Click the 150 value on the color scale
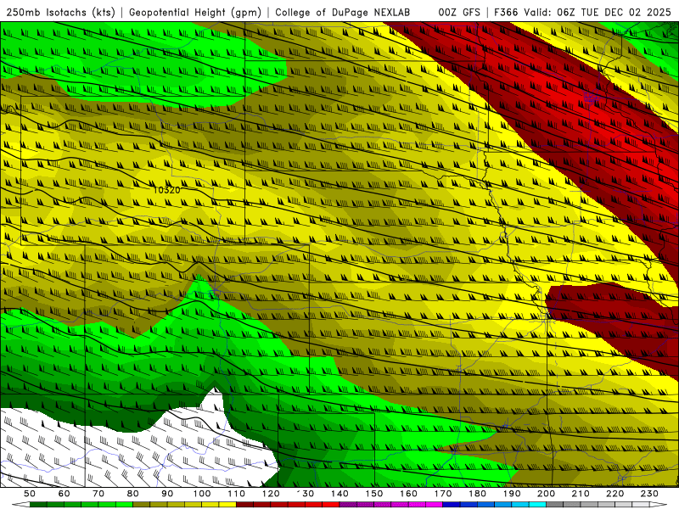 [374, 494]
